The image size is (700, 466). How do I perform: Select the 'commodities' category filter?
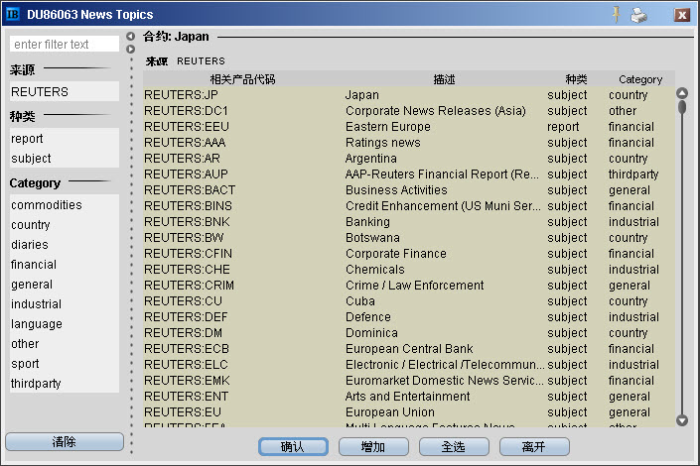64,205
